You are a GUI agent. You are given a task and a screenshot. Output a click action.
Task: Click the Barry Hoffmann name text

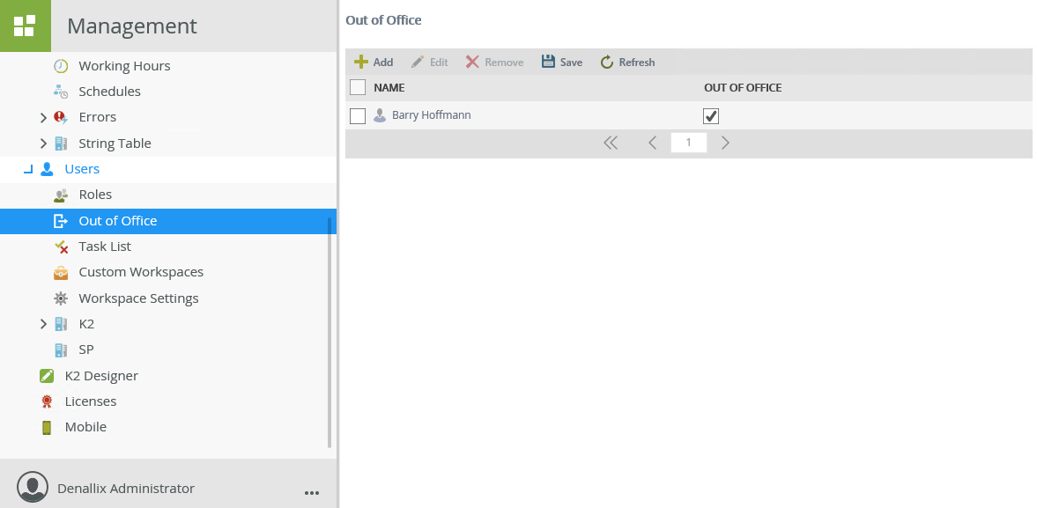coord(431,115)
